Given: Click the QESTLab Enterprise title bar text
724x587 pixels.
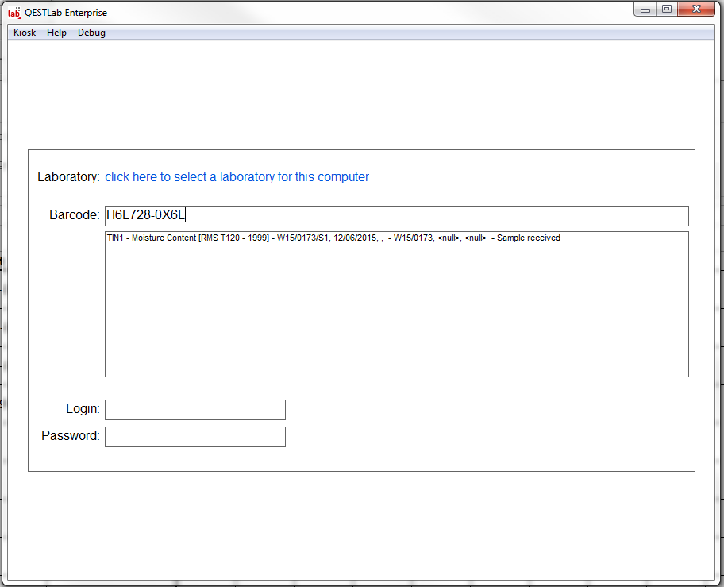Looking at the screenshot, I should click(x=66, y=13).
